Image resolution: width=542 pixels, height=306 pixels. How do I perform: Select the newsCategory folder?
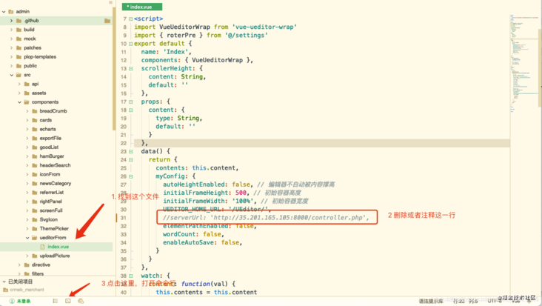56,183
